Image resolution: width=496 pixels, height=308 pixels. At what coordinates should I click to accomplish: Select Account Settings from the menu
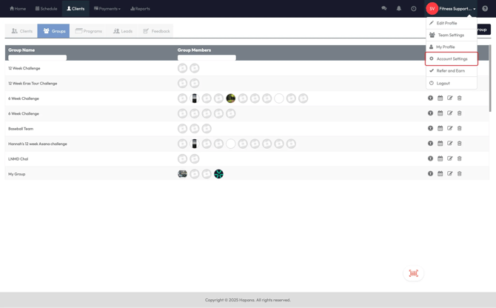click(x=452, y=58)
